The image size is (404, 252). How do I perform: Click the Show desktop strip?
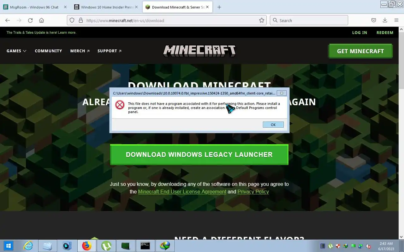402,246
